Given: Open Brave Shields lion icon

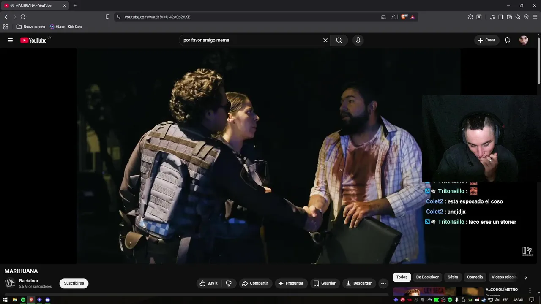Looking at the screenshot, I should pos(404,17).
